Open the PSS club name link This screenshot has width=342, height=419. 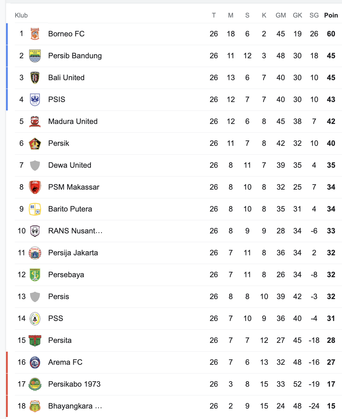(x=56, y=319)
